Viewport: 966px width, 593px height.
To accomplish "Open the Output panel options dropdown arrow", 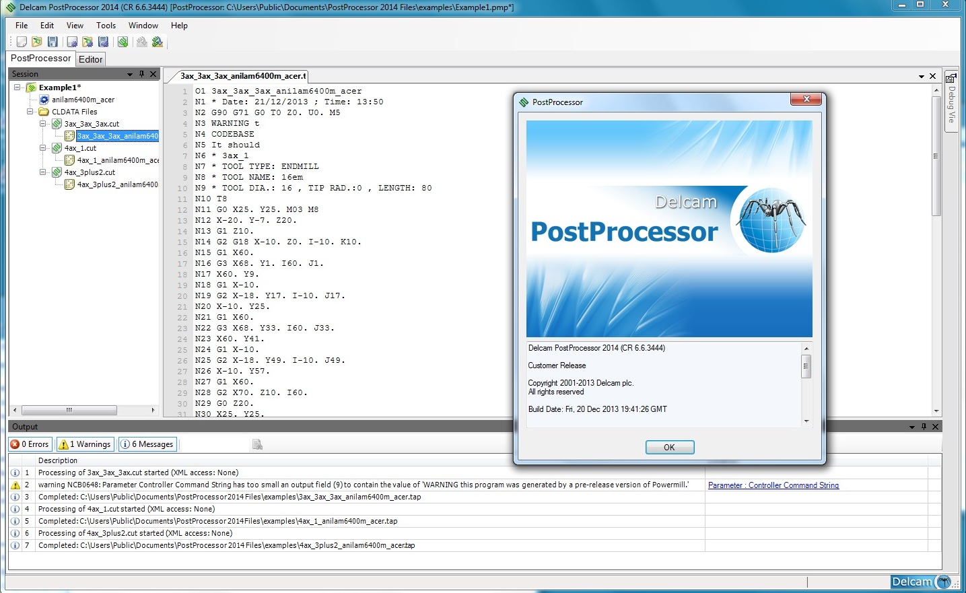I will tap(912, 427).
